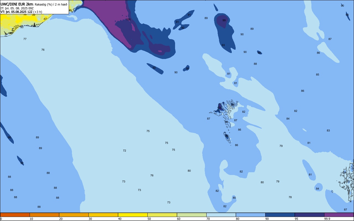Select the orange 10–20 legend color segment
The width and height of the screenshot is (354, 221).
pyautogui.click(x=44, y=215)
